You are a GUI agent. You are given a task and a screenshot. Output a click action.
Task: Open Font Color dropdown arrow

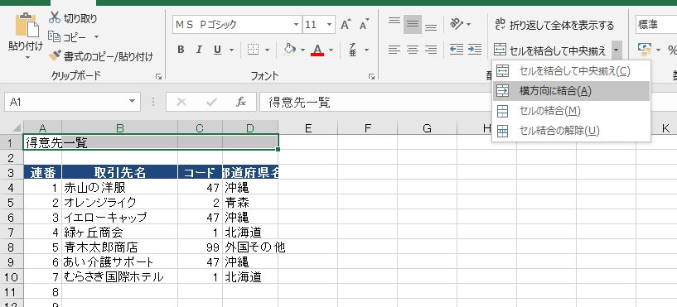click(331, 50)
